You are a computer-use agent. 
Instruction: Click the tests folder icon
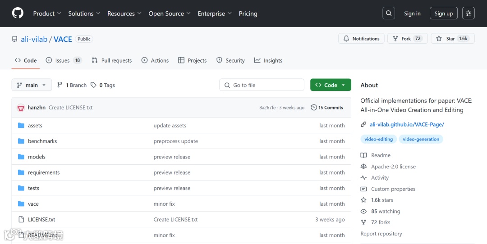21,188
